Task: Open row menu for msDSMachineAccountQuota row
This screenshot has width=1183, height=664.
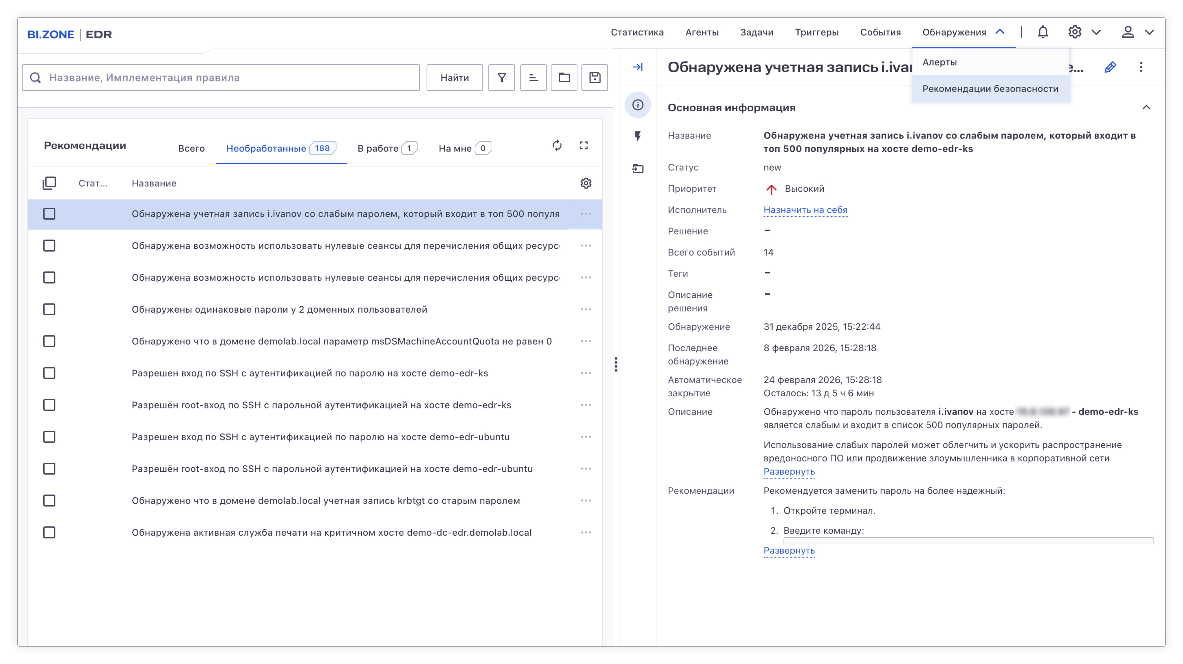Action: tap(585, 341)
